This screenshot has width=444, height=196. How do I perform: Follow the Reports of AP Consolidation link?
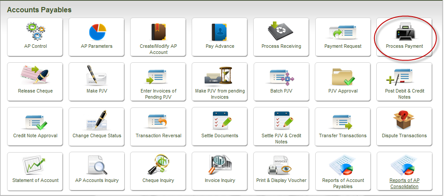point(404,183)
